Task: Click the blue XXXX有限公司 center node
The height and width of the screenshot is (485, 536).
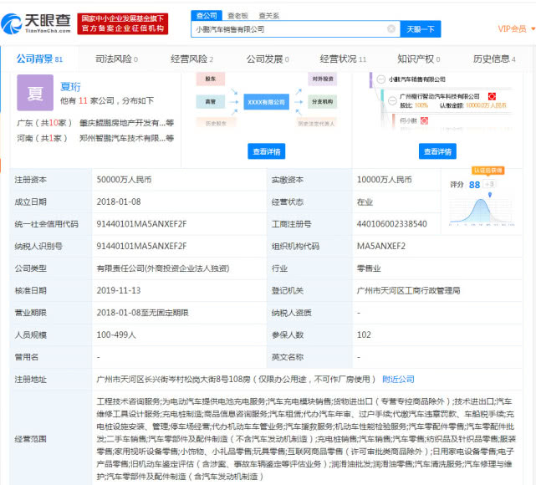Action: click(x=266, y=102)
